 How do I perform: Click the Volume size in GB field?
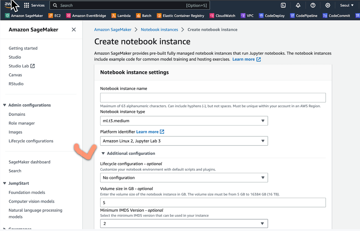(x=213, y=203)
